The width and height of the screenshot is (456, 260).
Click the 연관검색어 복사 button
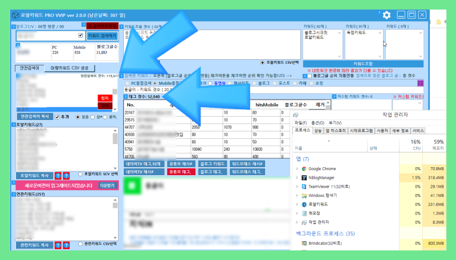(x=35, y=117)
